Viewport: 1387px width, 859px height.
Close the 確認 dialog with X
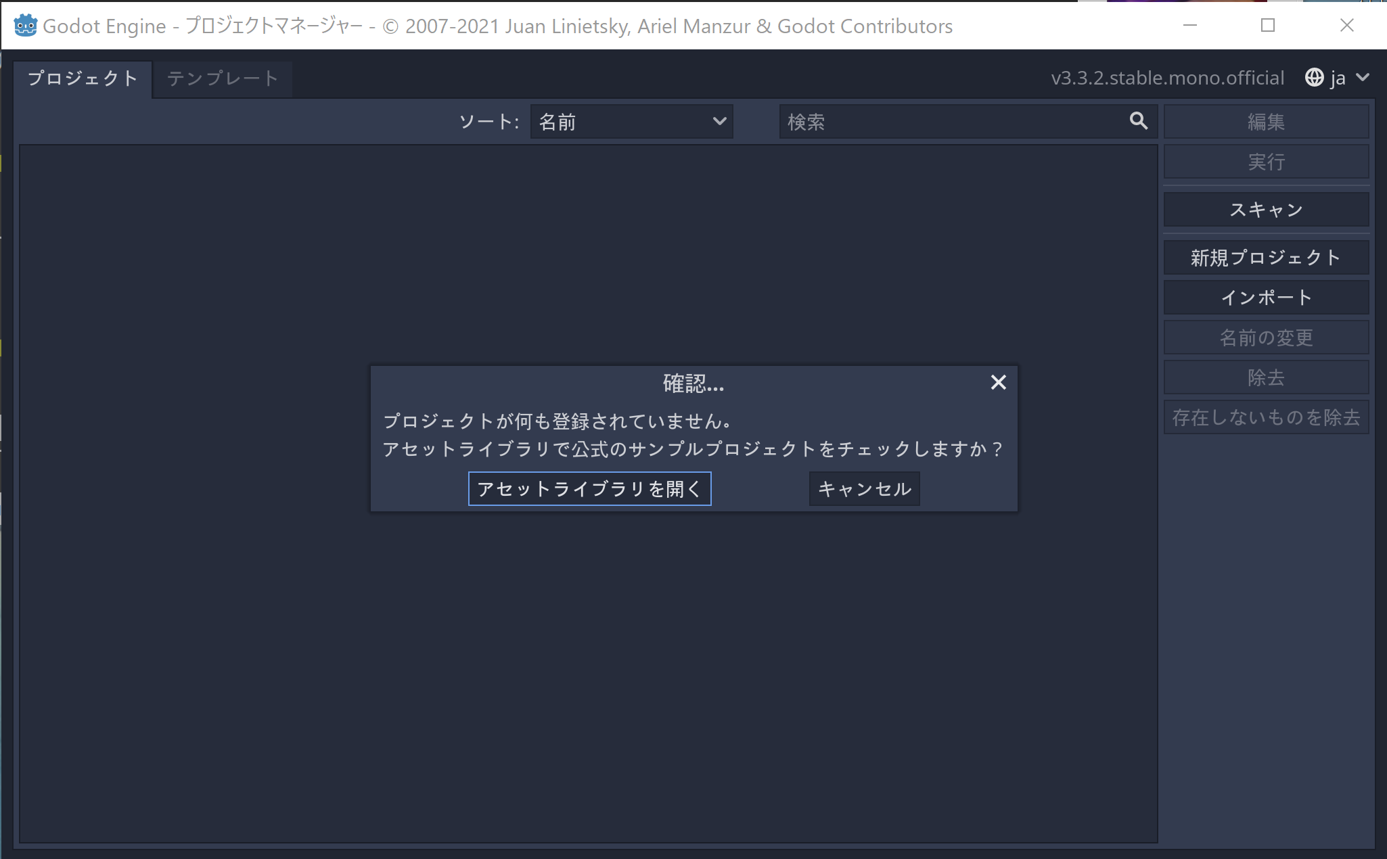(x=998, y=382)
